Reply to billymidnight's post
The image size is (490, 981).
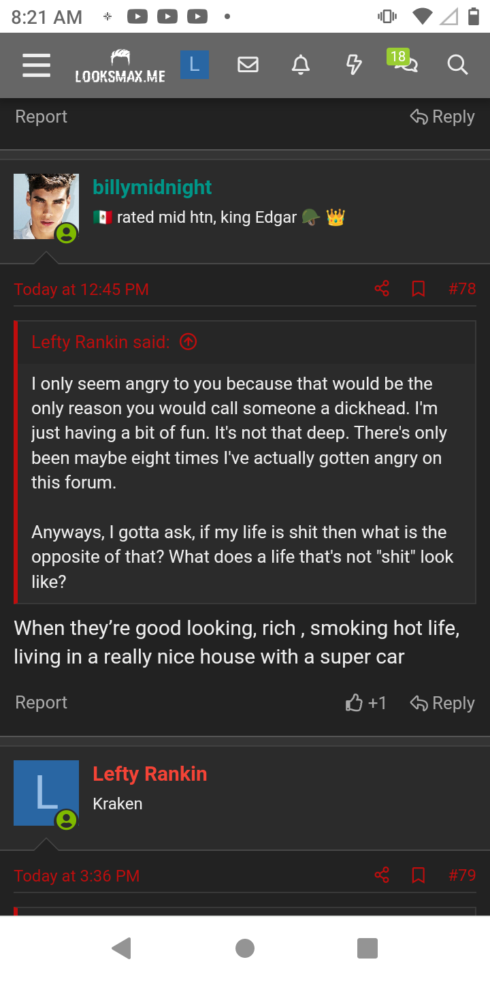[442, 703]
